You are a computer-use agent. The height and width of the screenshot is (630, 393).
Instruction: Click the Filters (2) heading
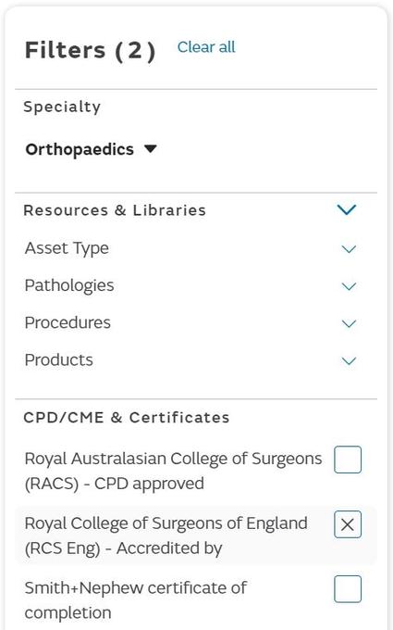[91, 51]
